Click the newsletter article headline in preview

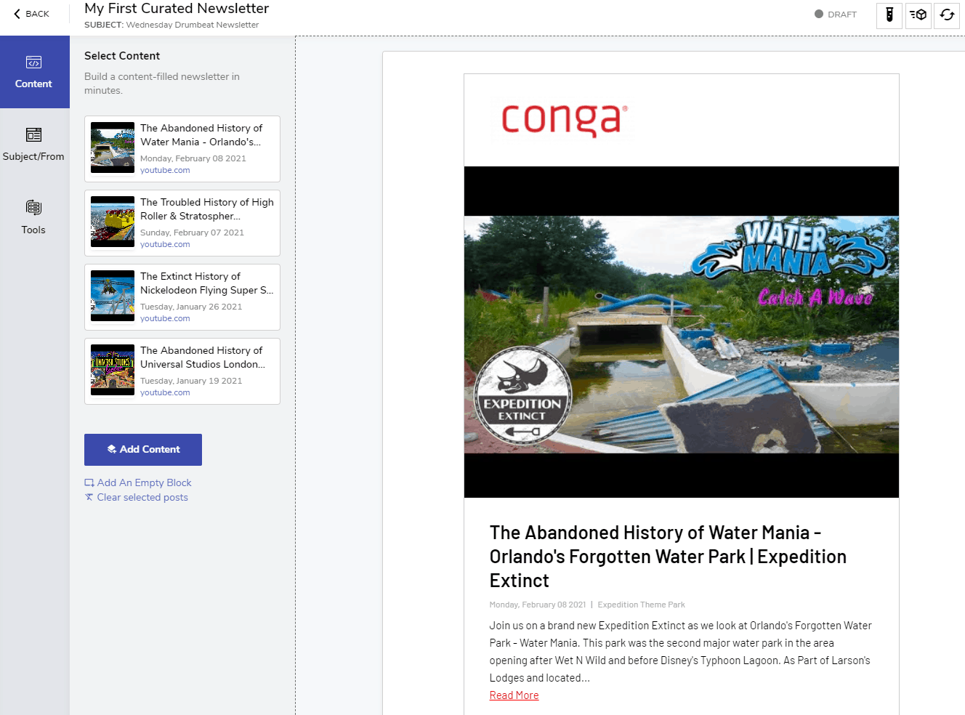pos(668,557)
